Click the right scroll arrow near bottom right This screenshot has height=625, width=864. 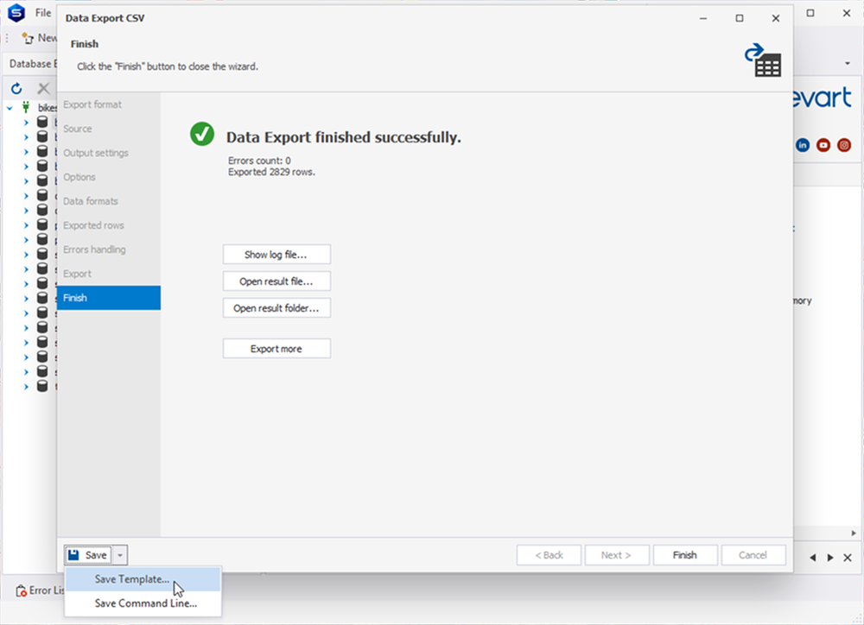[829, 558]
